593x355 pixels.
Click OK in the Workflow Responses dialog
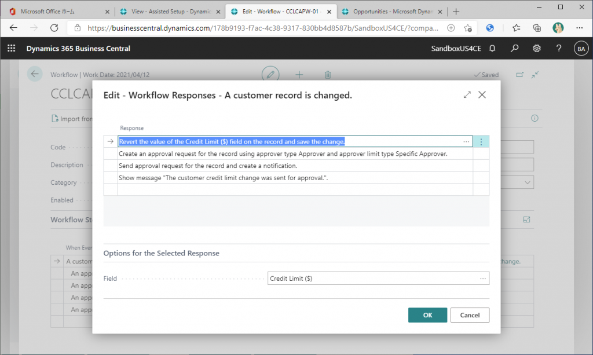click(x=427, y=315)
